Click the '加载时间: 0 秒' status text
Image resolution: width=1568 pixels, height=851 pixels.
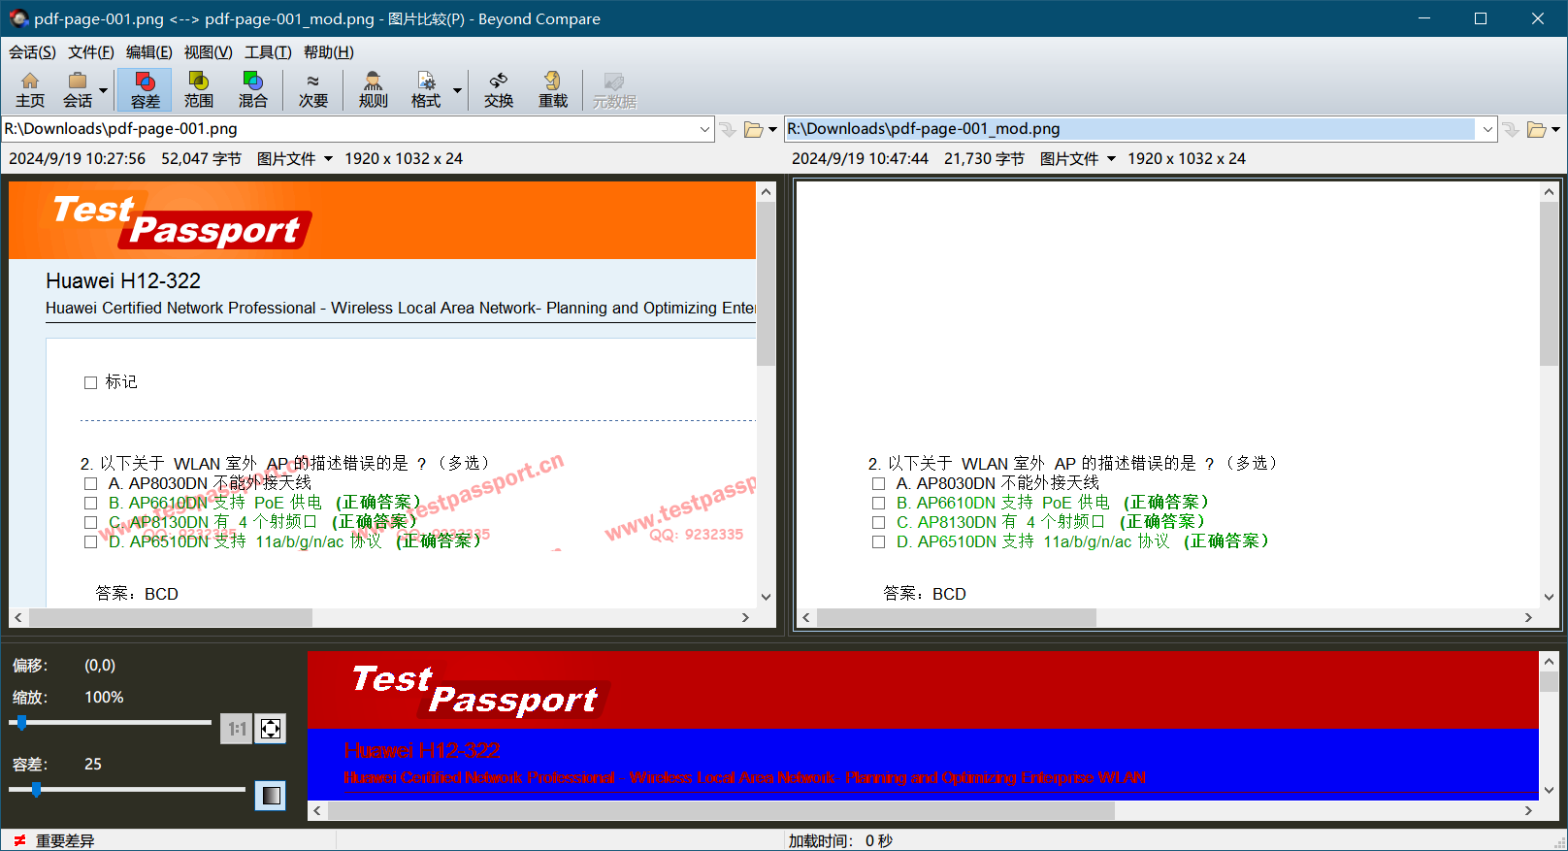(x=840, y=840)
